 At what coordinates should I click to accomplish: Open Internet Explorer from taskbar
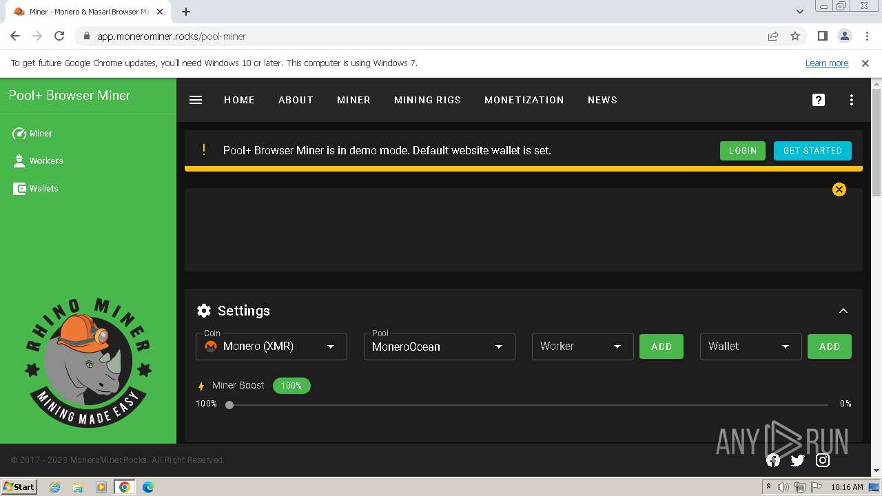pos(55,487)
